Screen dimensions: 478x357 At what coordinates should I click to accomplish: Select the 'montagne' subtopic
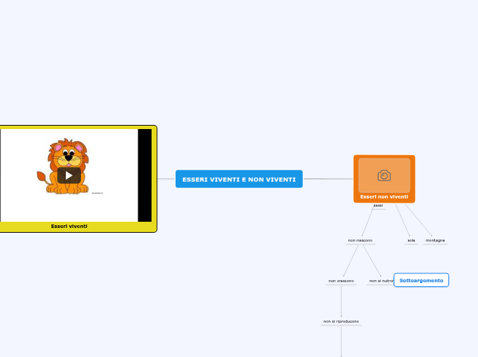435,240
